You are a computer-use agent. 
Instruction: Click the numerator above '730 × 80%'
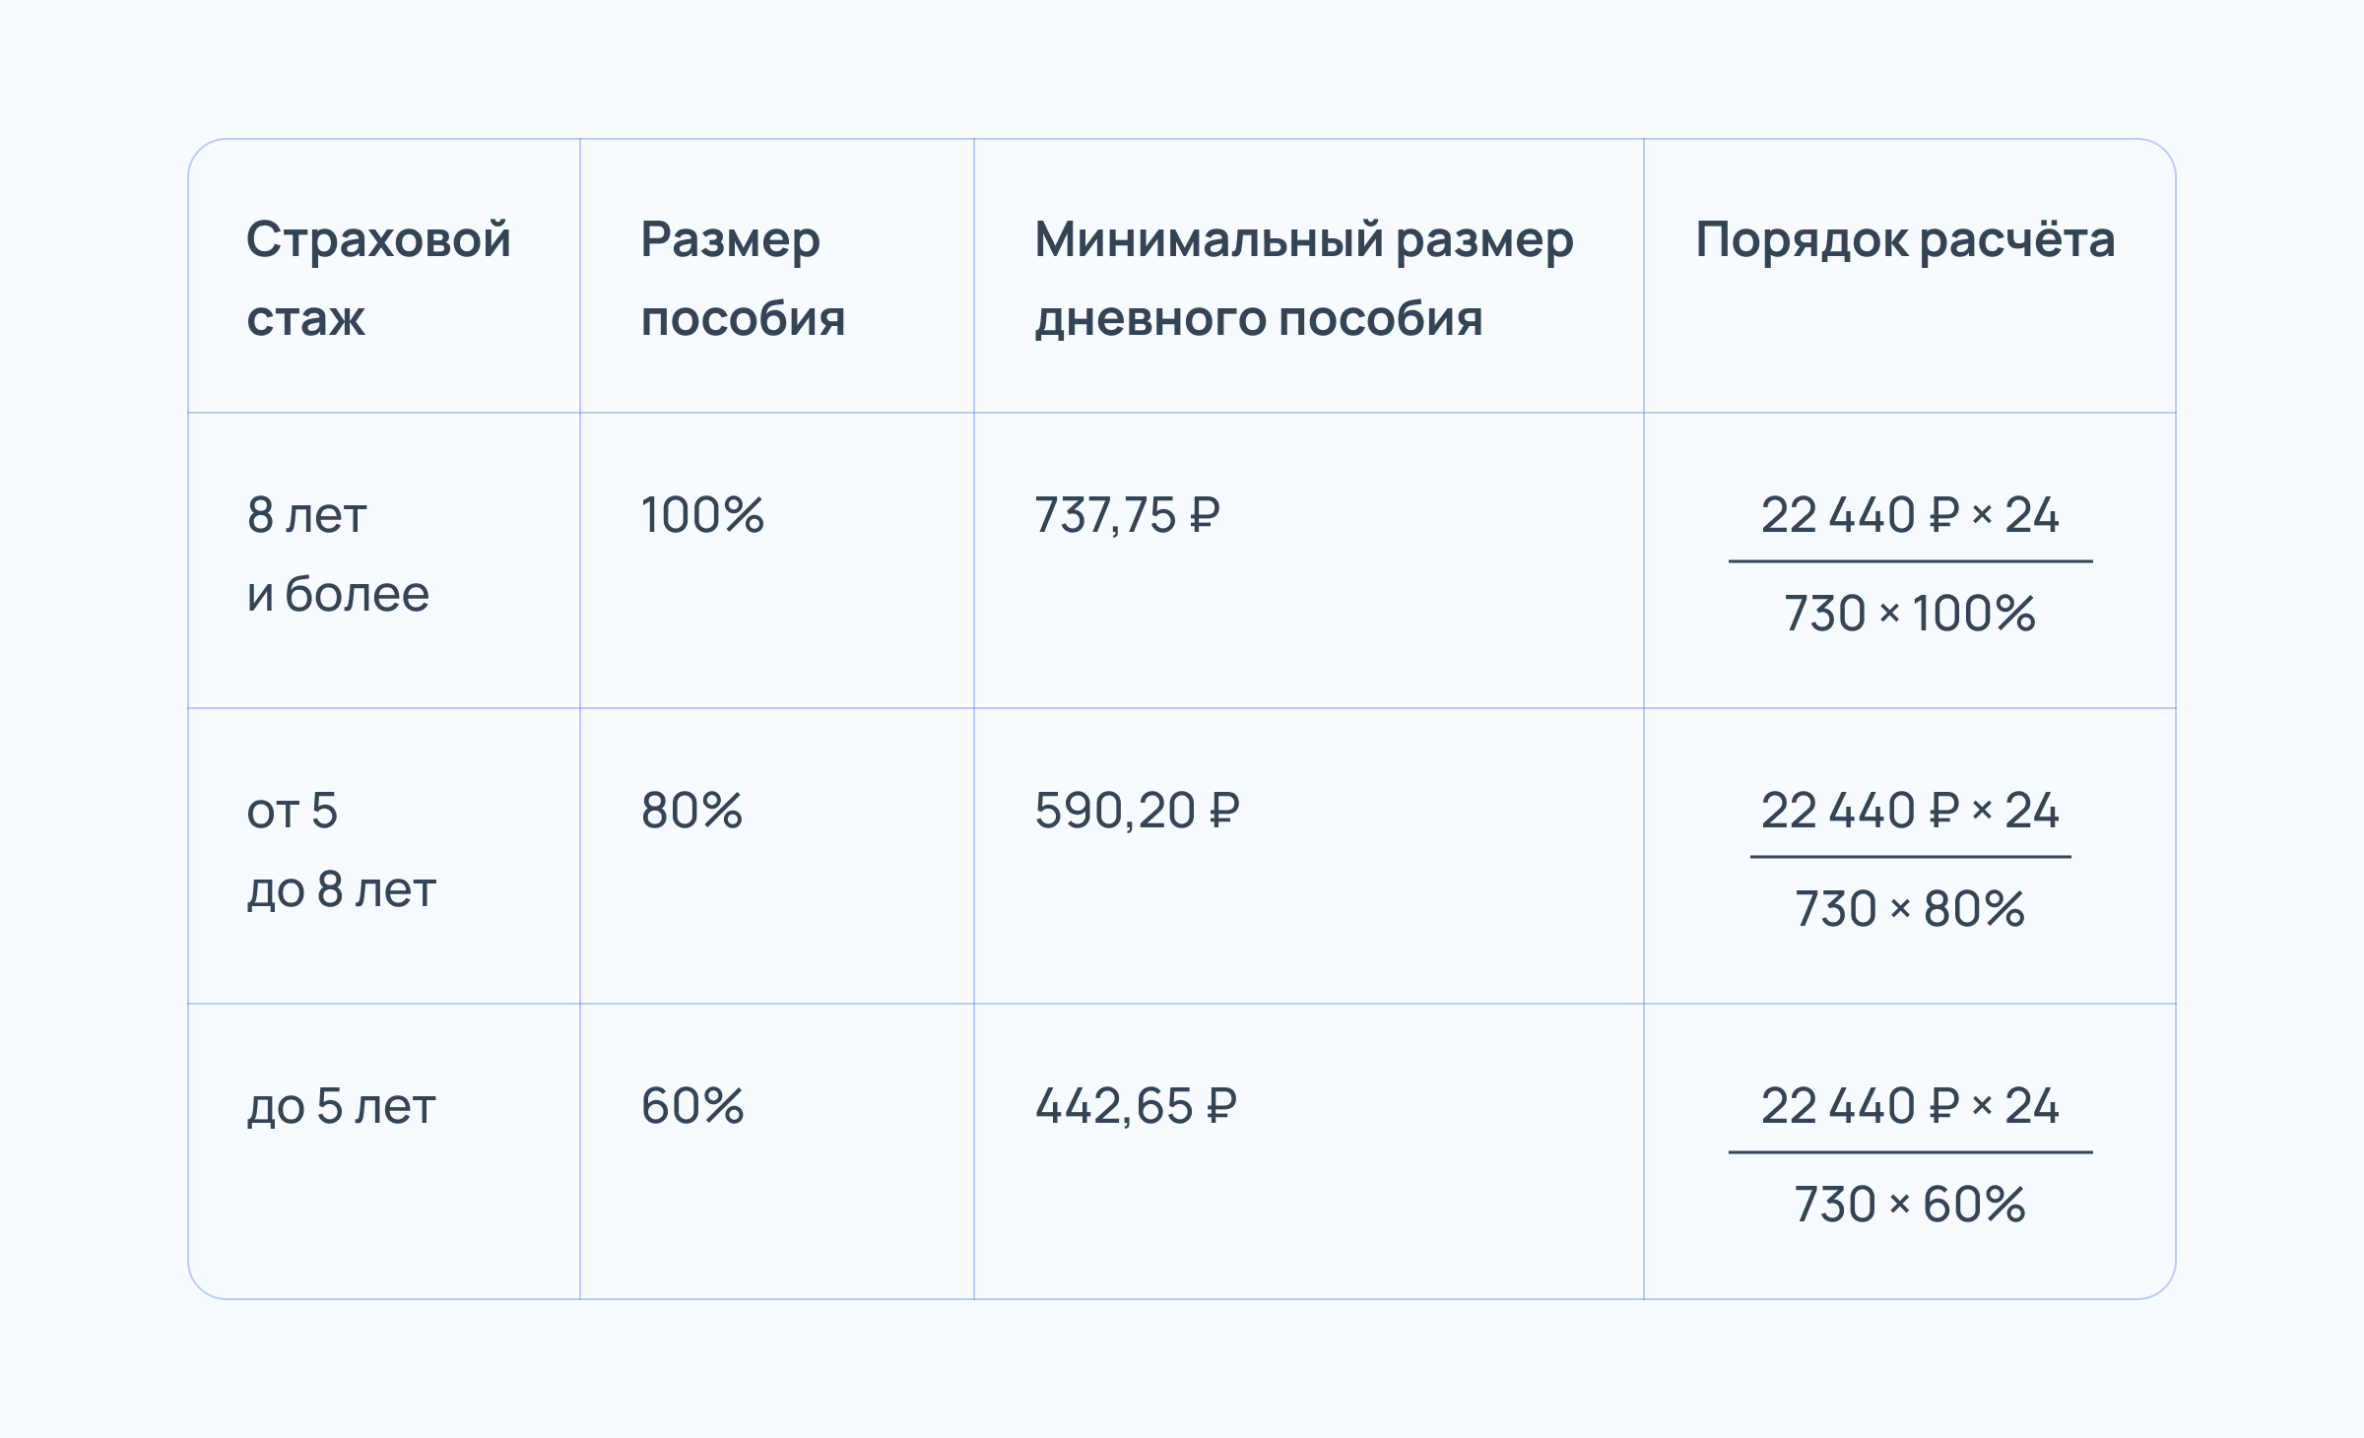pos(1910,811)
